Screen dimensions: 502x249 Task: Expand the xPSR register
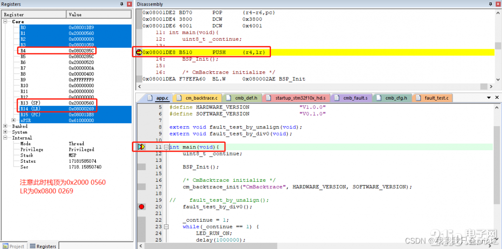[13, 121]
